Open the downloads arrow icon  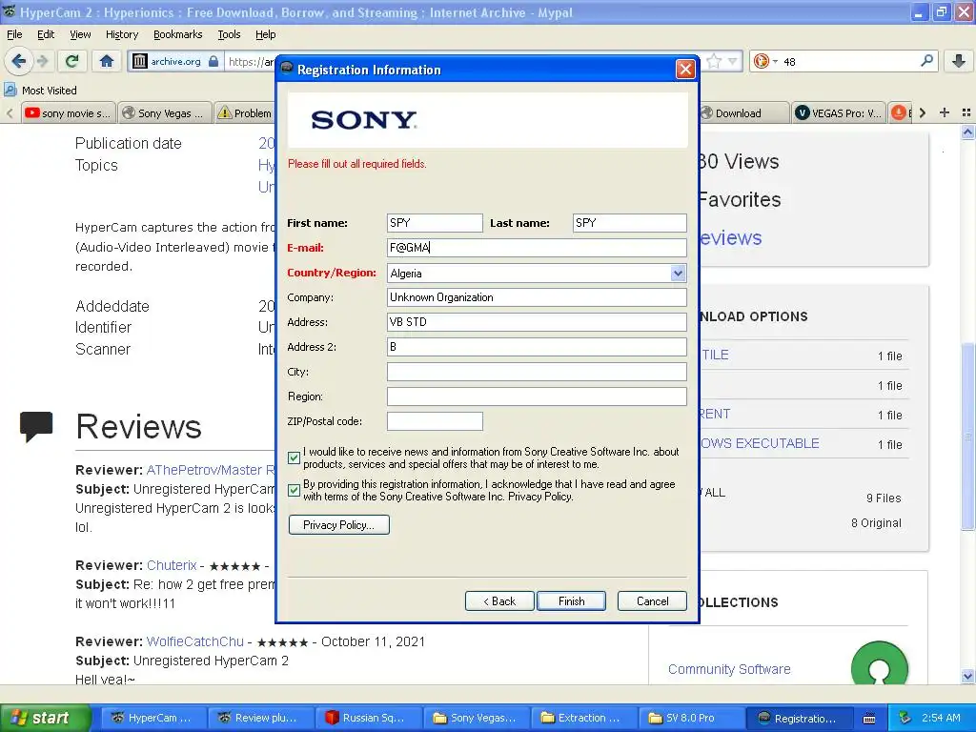tap(959, 61)
